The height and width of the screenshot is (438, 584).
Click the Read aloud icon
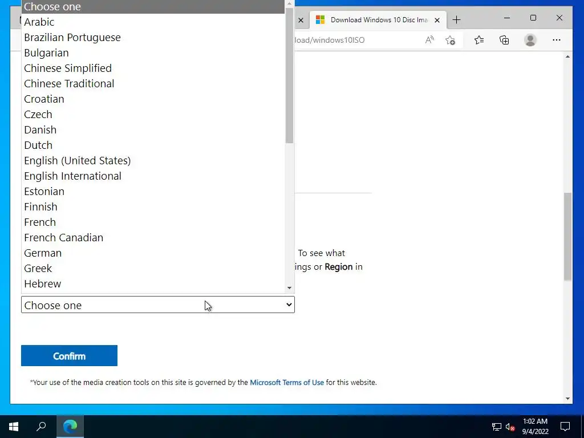coord(429,40)
